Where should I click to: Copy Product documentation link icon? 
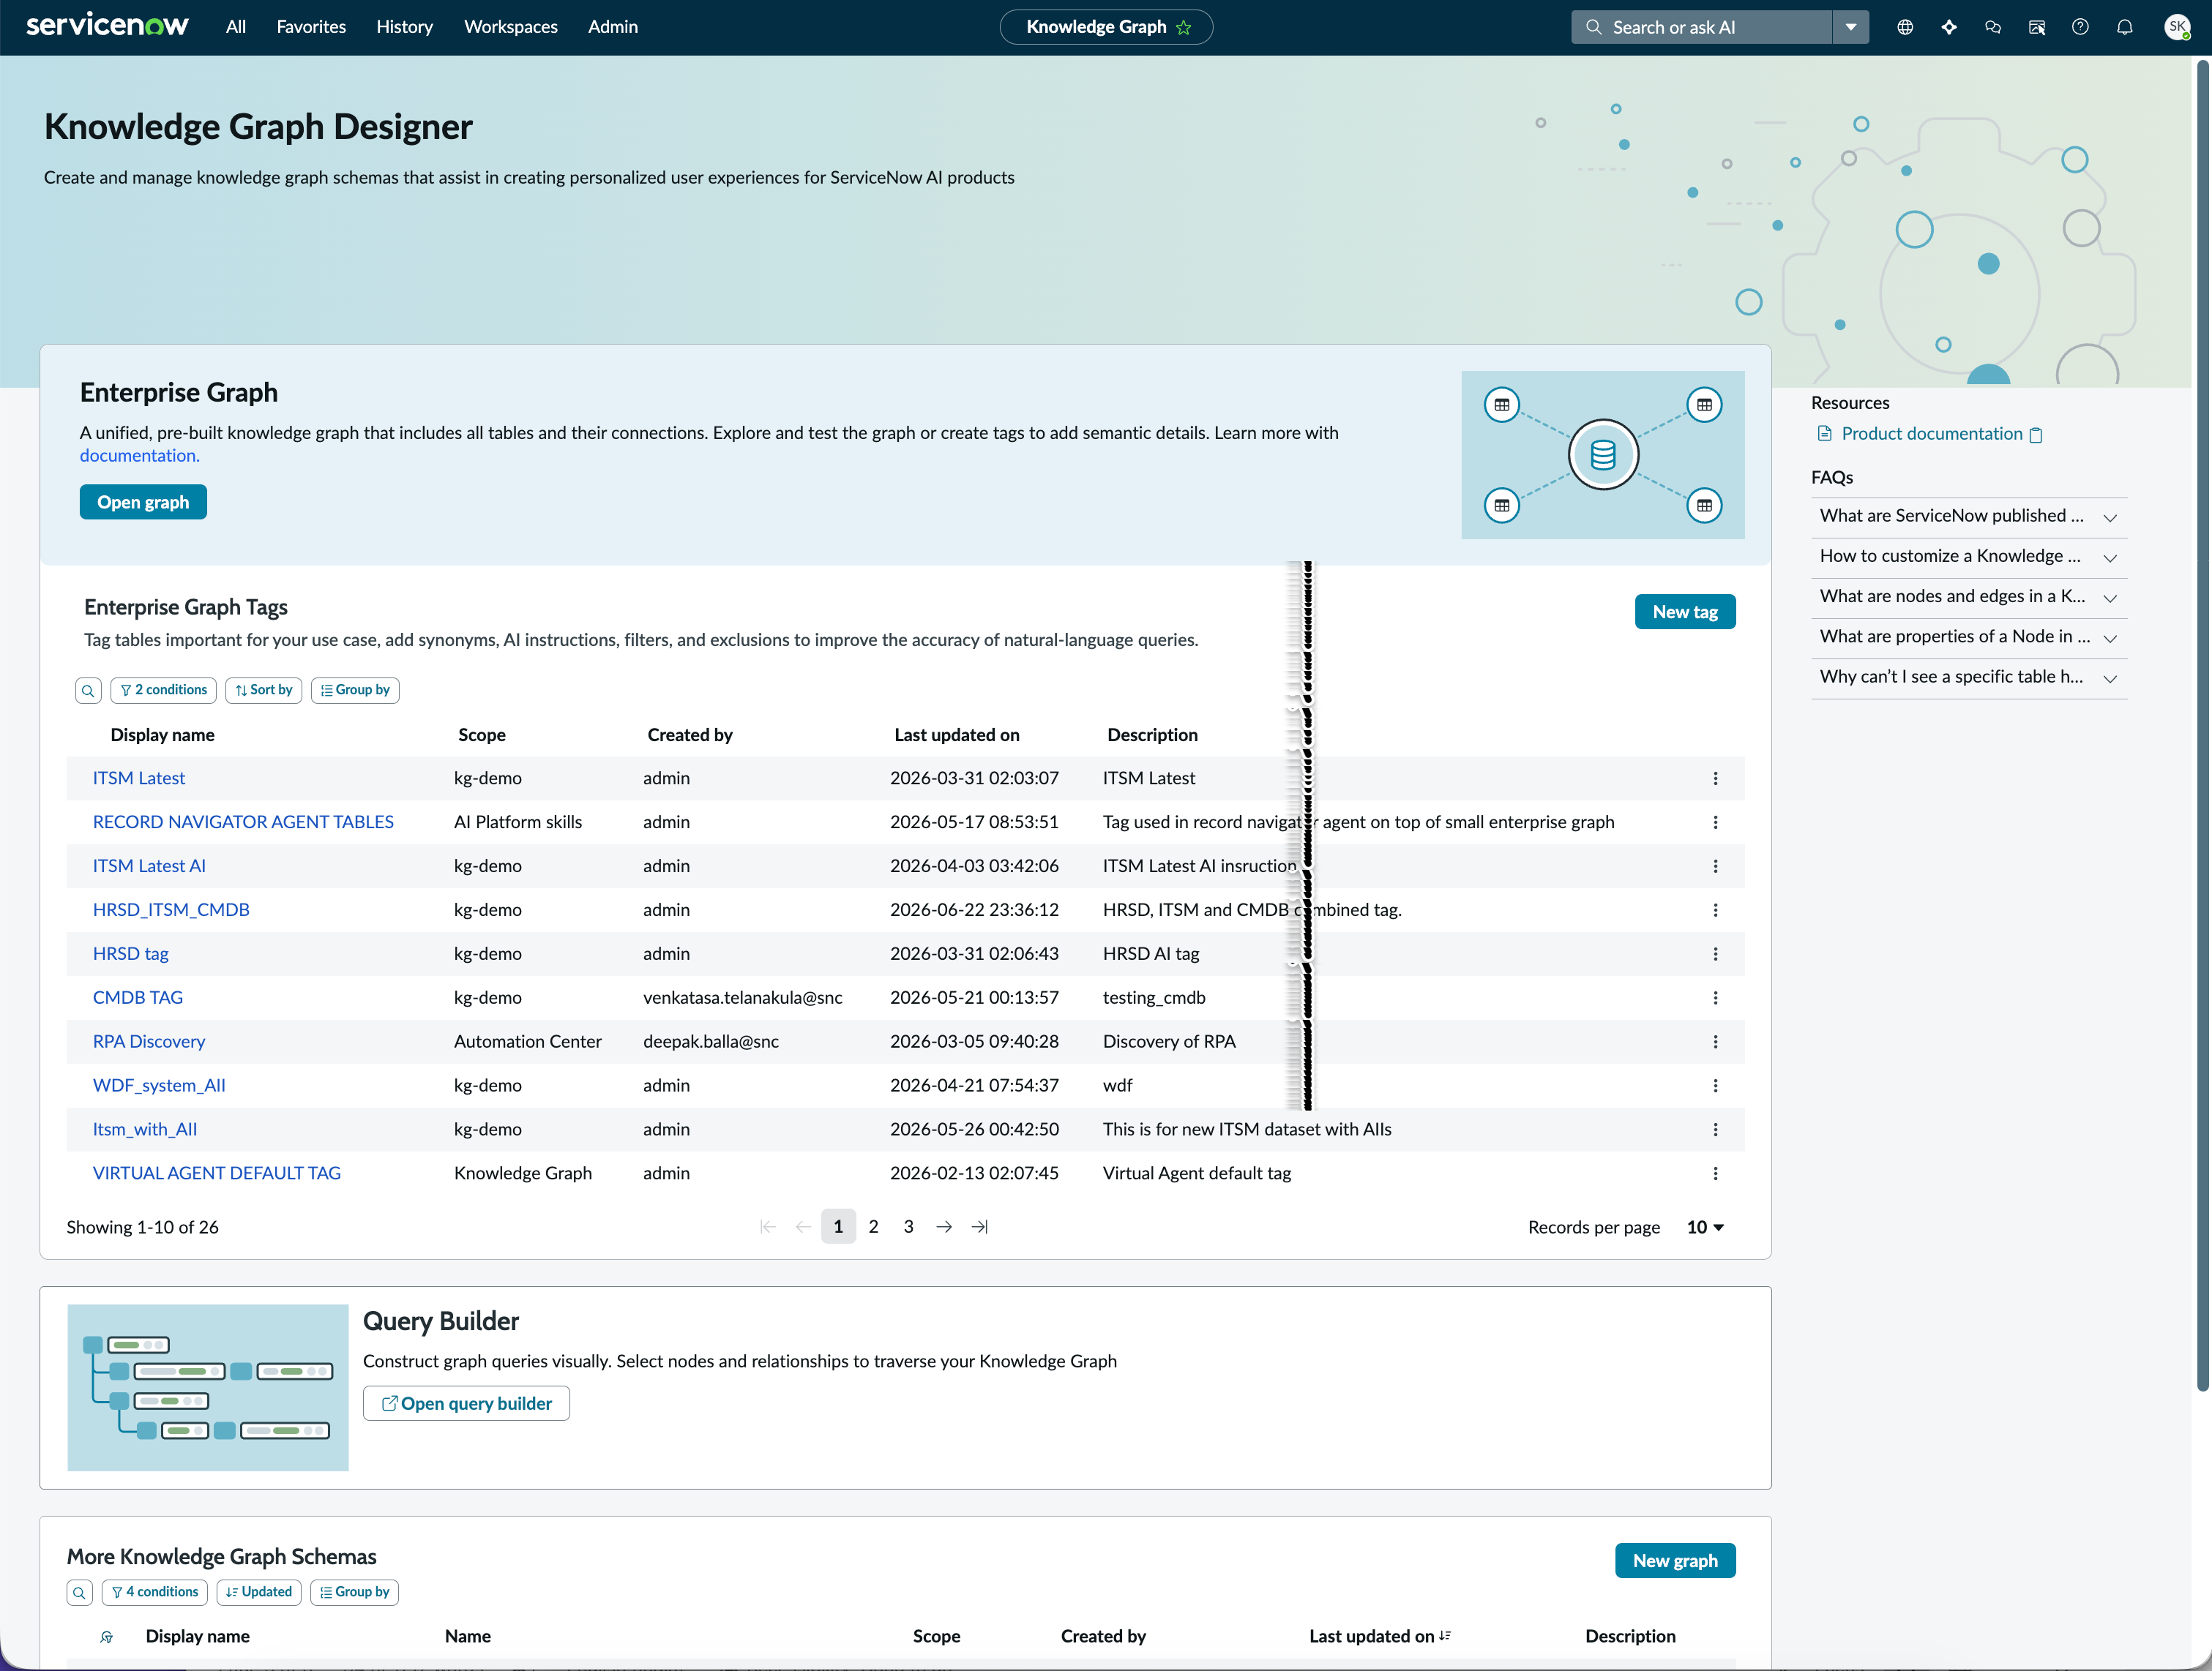click(x=2036, y=435)
